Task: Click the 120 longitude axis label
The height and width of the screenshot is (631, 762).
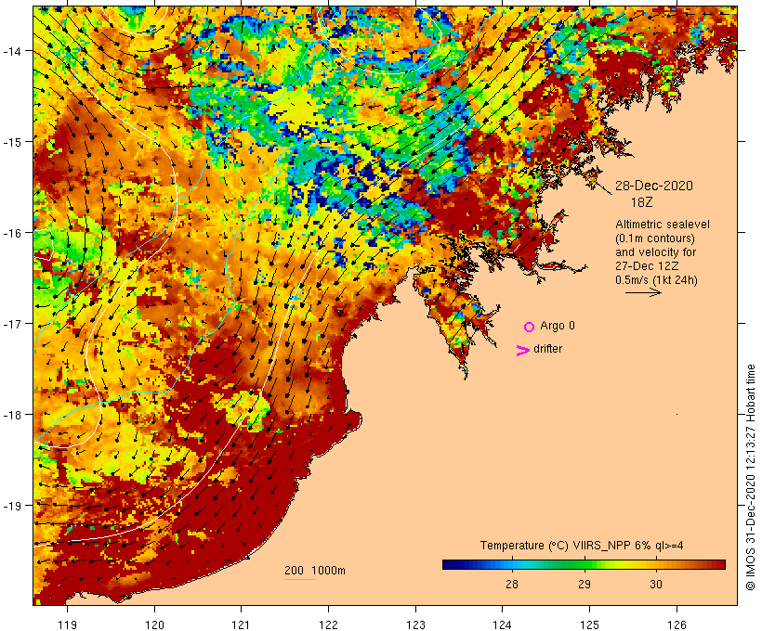Action: pyautogui.click(x=154, y=625)
